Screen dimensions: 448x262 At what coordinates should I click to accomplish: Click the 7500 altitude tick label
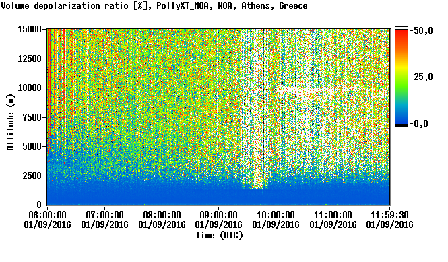pos(32,117)
